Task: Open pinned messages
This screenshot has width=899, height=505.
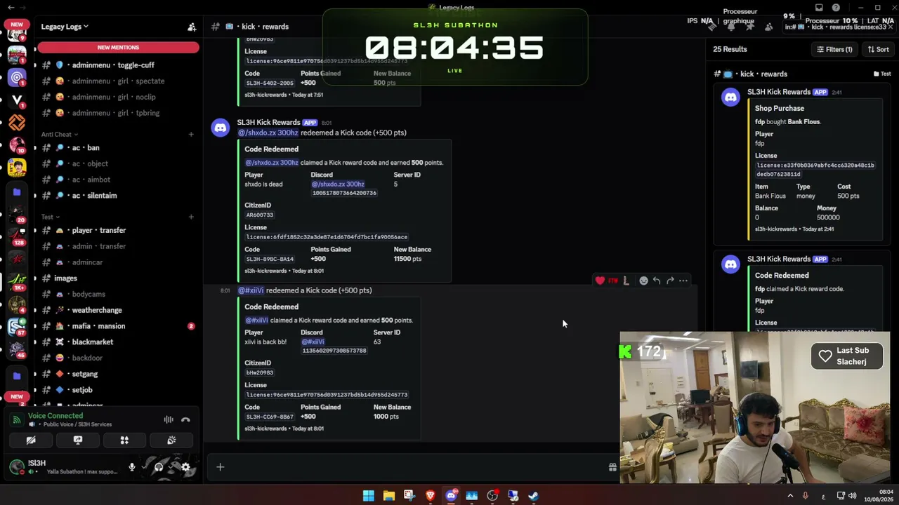Action: tap(749, 27)
